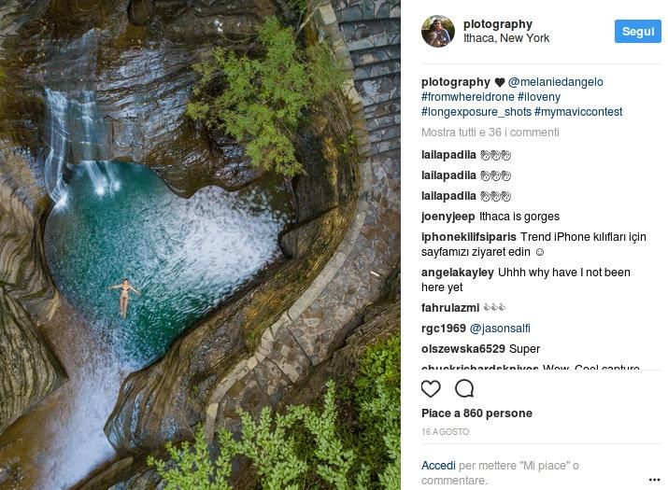Open the plotography username in header
668x490 pixels.
(498, 24)
